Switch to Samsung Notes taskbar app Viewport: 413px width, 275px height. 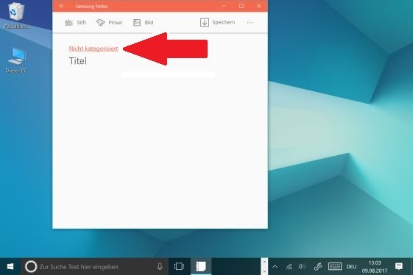(201, 267)
